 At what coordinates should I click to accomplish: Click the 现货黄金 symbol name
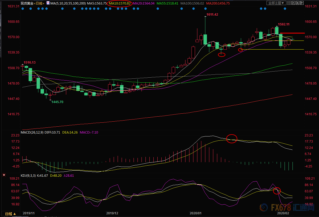pos(27,3)
